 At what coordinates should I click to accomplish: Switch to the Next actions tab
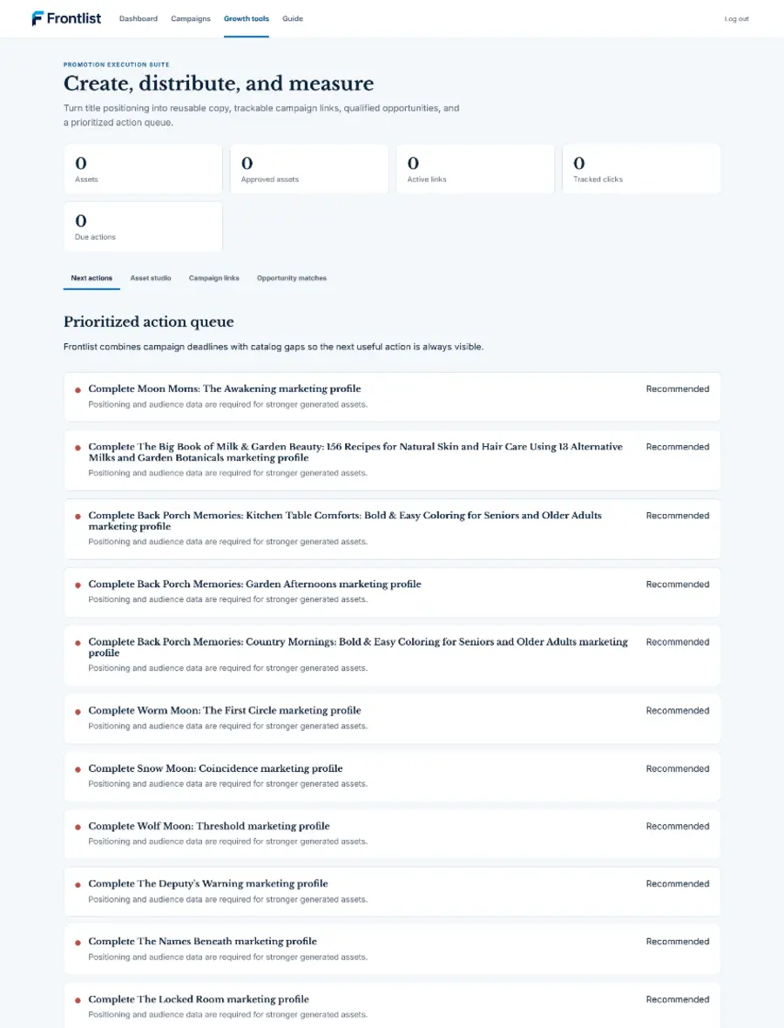[x=91, y=278]
